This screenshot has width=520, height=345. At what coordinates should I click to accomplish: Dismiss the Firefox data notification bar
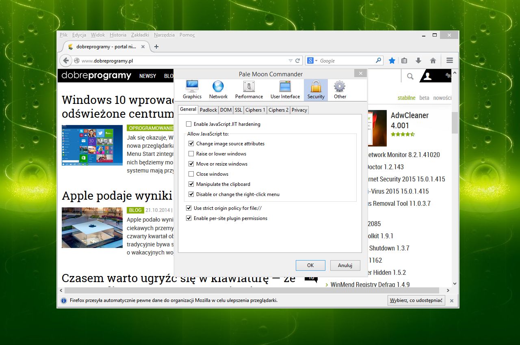[452, 301]
